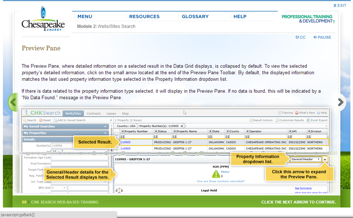
Task: Click the Chesapeake Energy logo
Action: pyautogui.click(x=43, y=19)
